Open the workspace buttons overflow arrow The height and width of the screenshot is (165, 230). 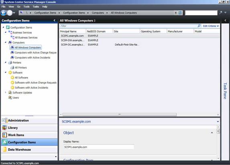[56, 157]
